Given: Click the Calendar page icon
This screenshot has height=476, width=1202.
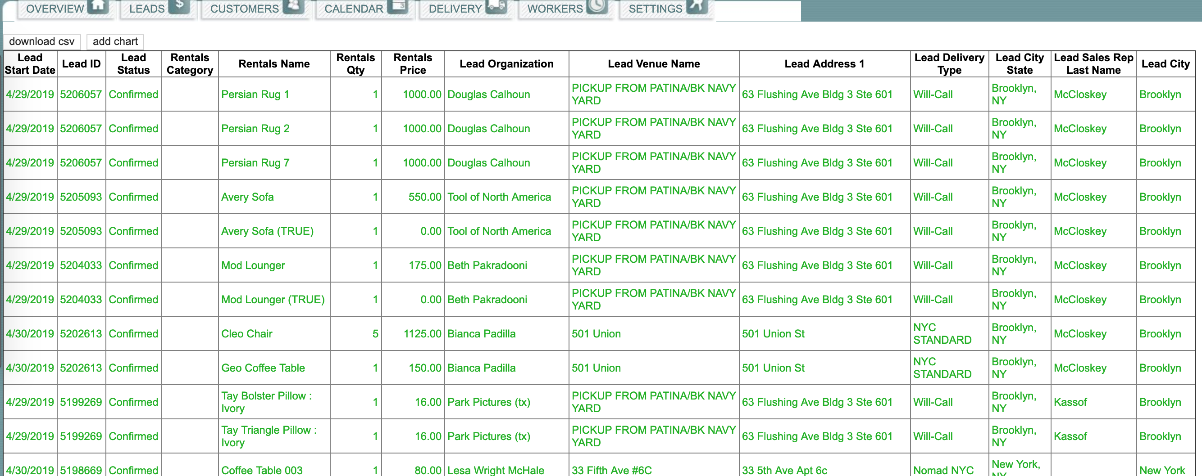Looking at the screenshot, I should tap(397, 5).
